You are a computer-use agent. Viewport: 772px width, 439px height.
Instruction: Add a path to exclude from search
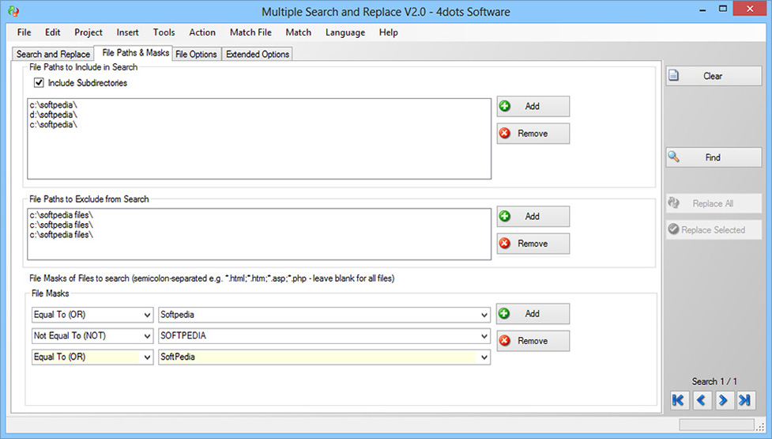[533, 216]
